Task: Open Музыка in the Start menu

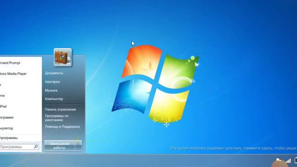Action: (x=51, y=90)
